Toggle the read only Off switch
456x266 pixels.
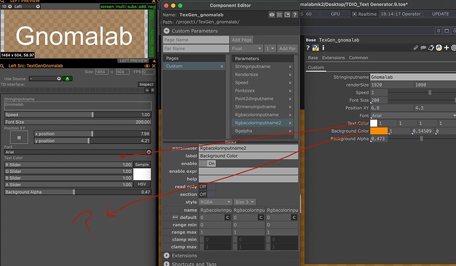point(203,187)
